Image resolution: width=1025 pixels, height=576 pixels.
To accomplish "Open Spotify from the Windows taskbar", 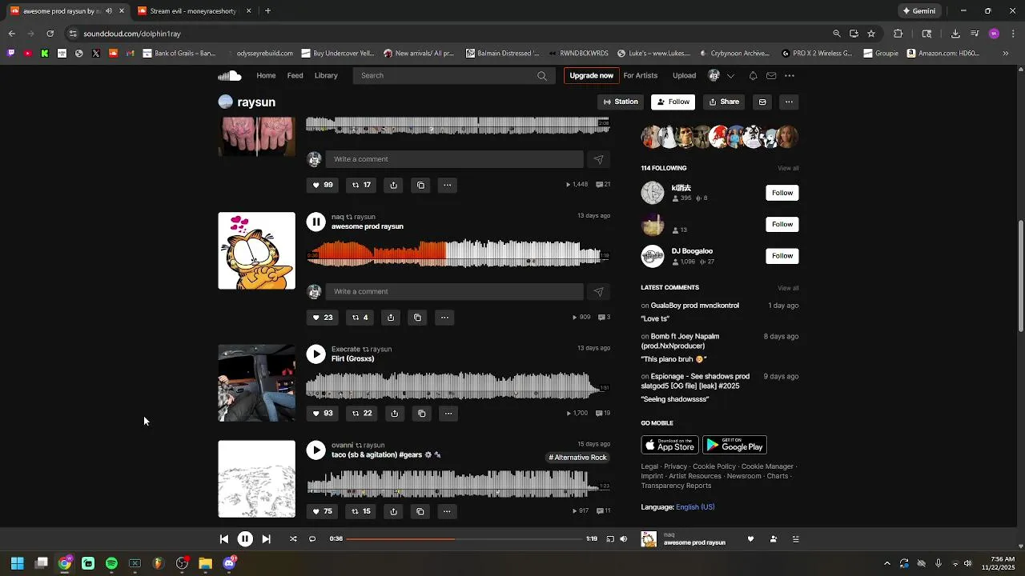I will coord(111,563).
